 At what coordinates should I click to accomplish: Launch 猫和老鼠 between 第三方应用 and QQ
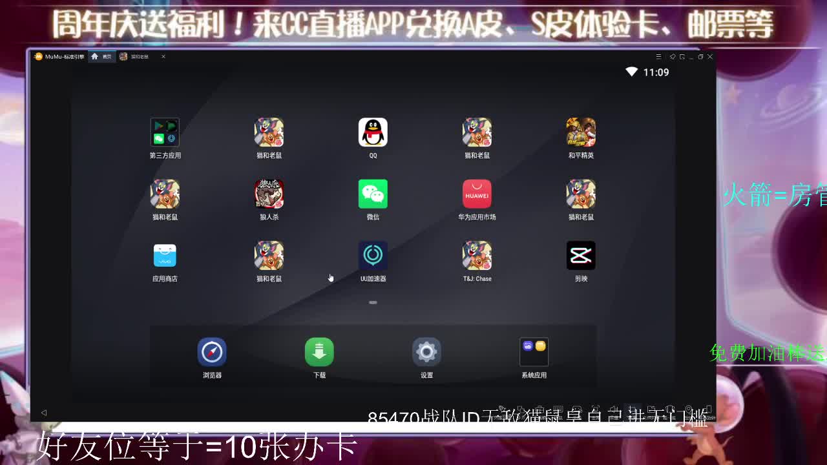tap(269, 132)
